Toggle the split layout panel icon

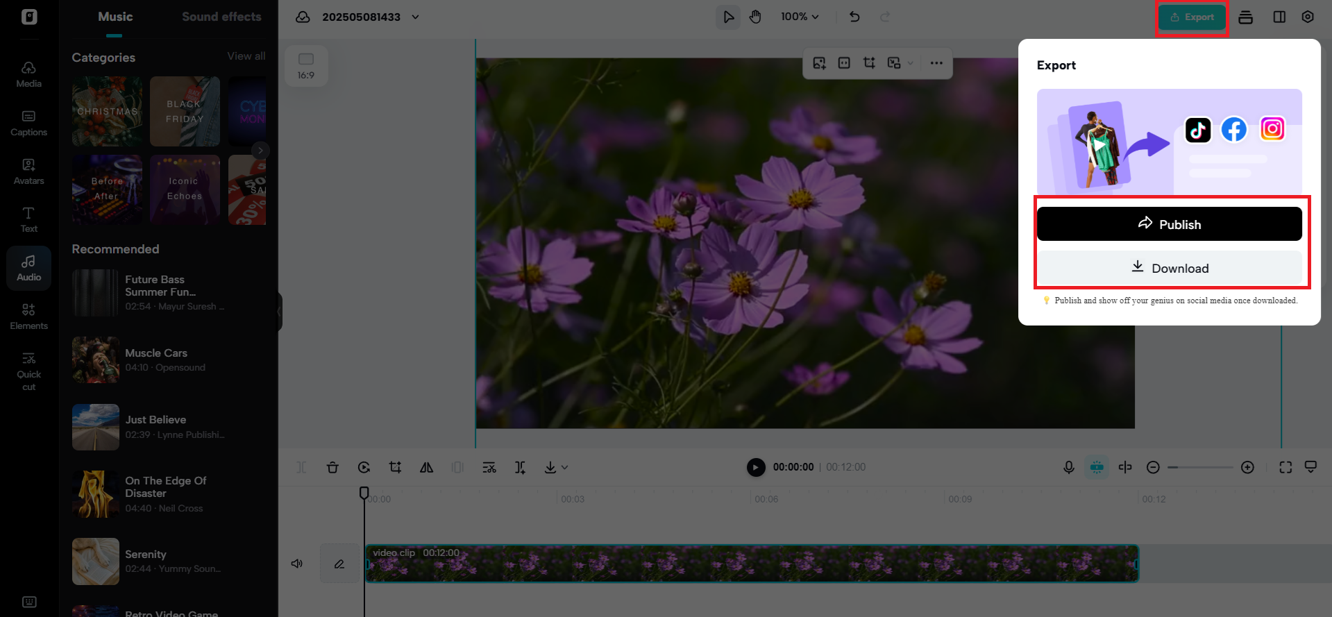tap(1279, 17)
